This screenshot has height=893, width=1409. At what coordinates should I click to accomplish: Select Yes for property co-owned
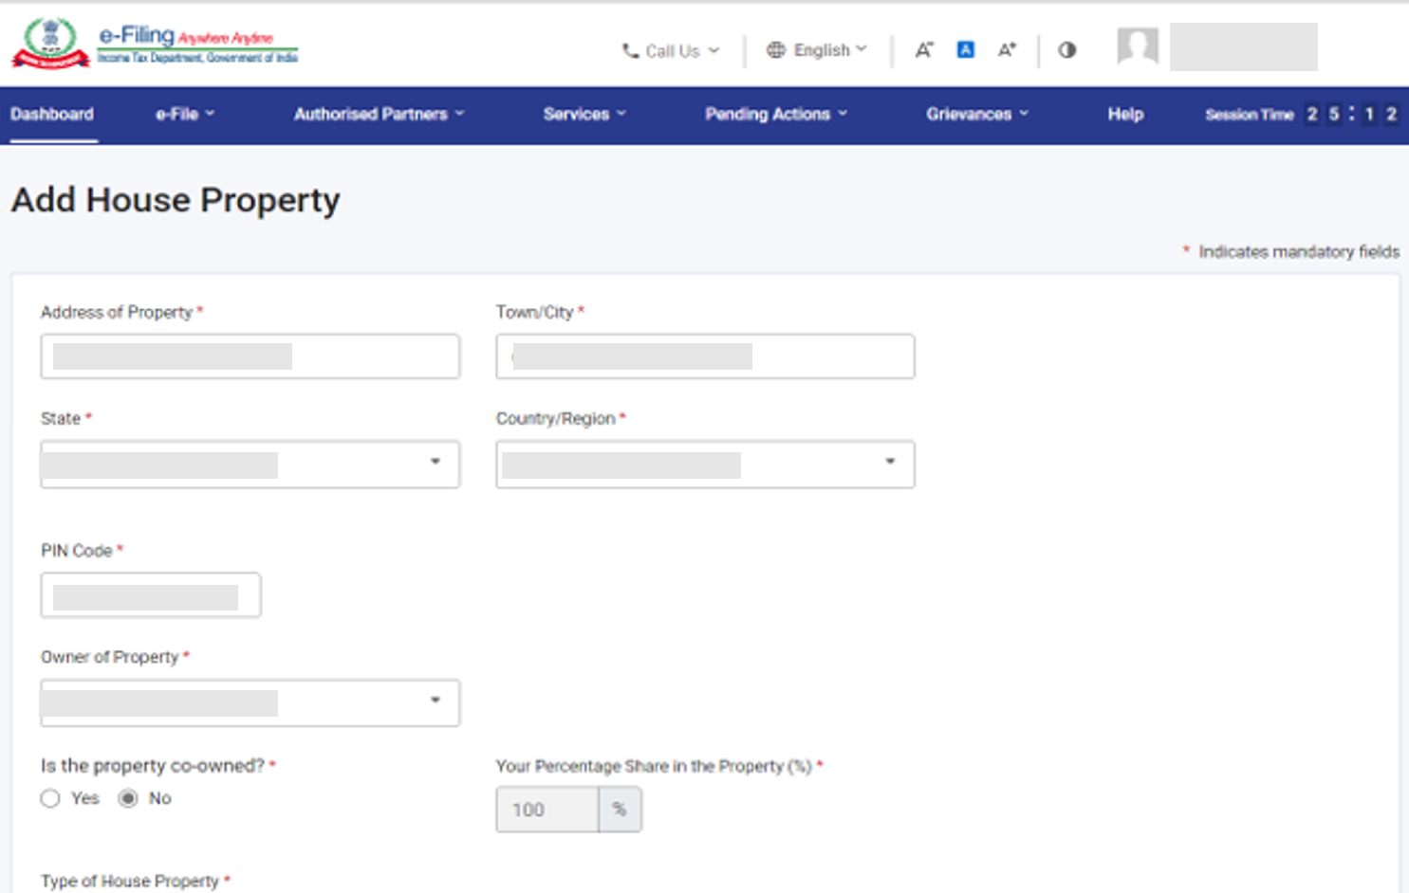[49, 798]
